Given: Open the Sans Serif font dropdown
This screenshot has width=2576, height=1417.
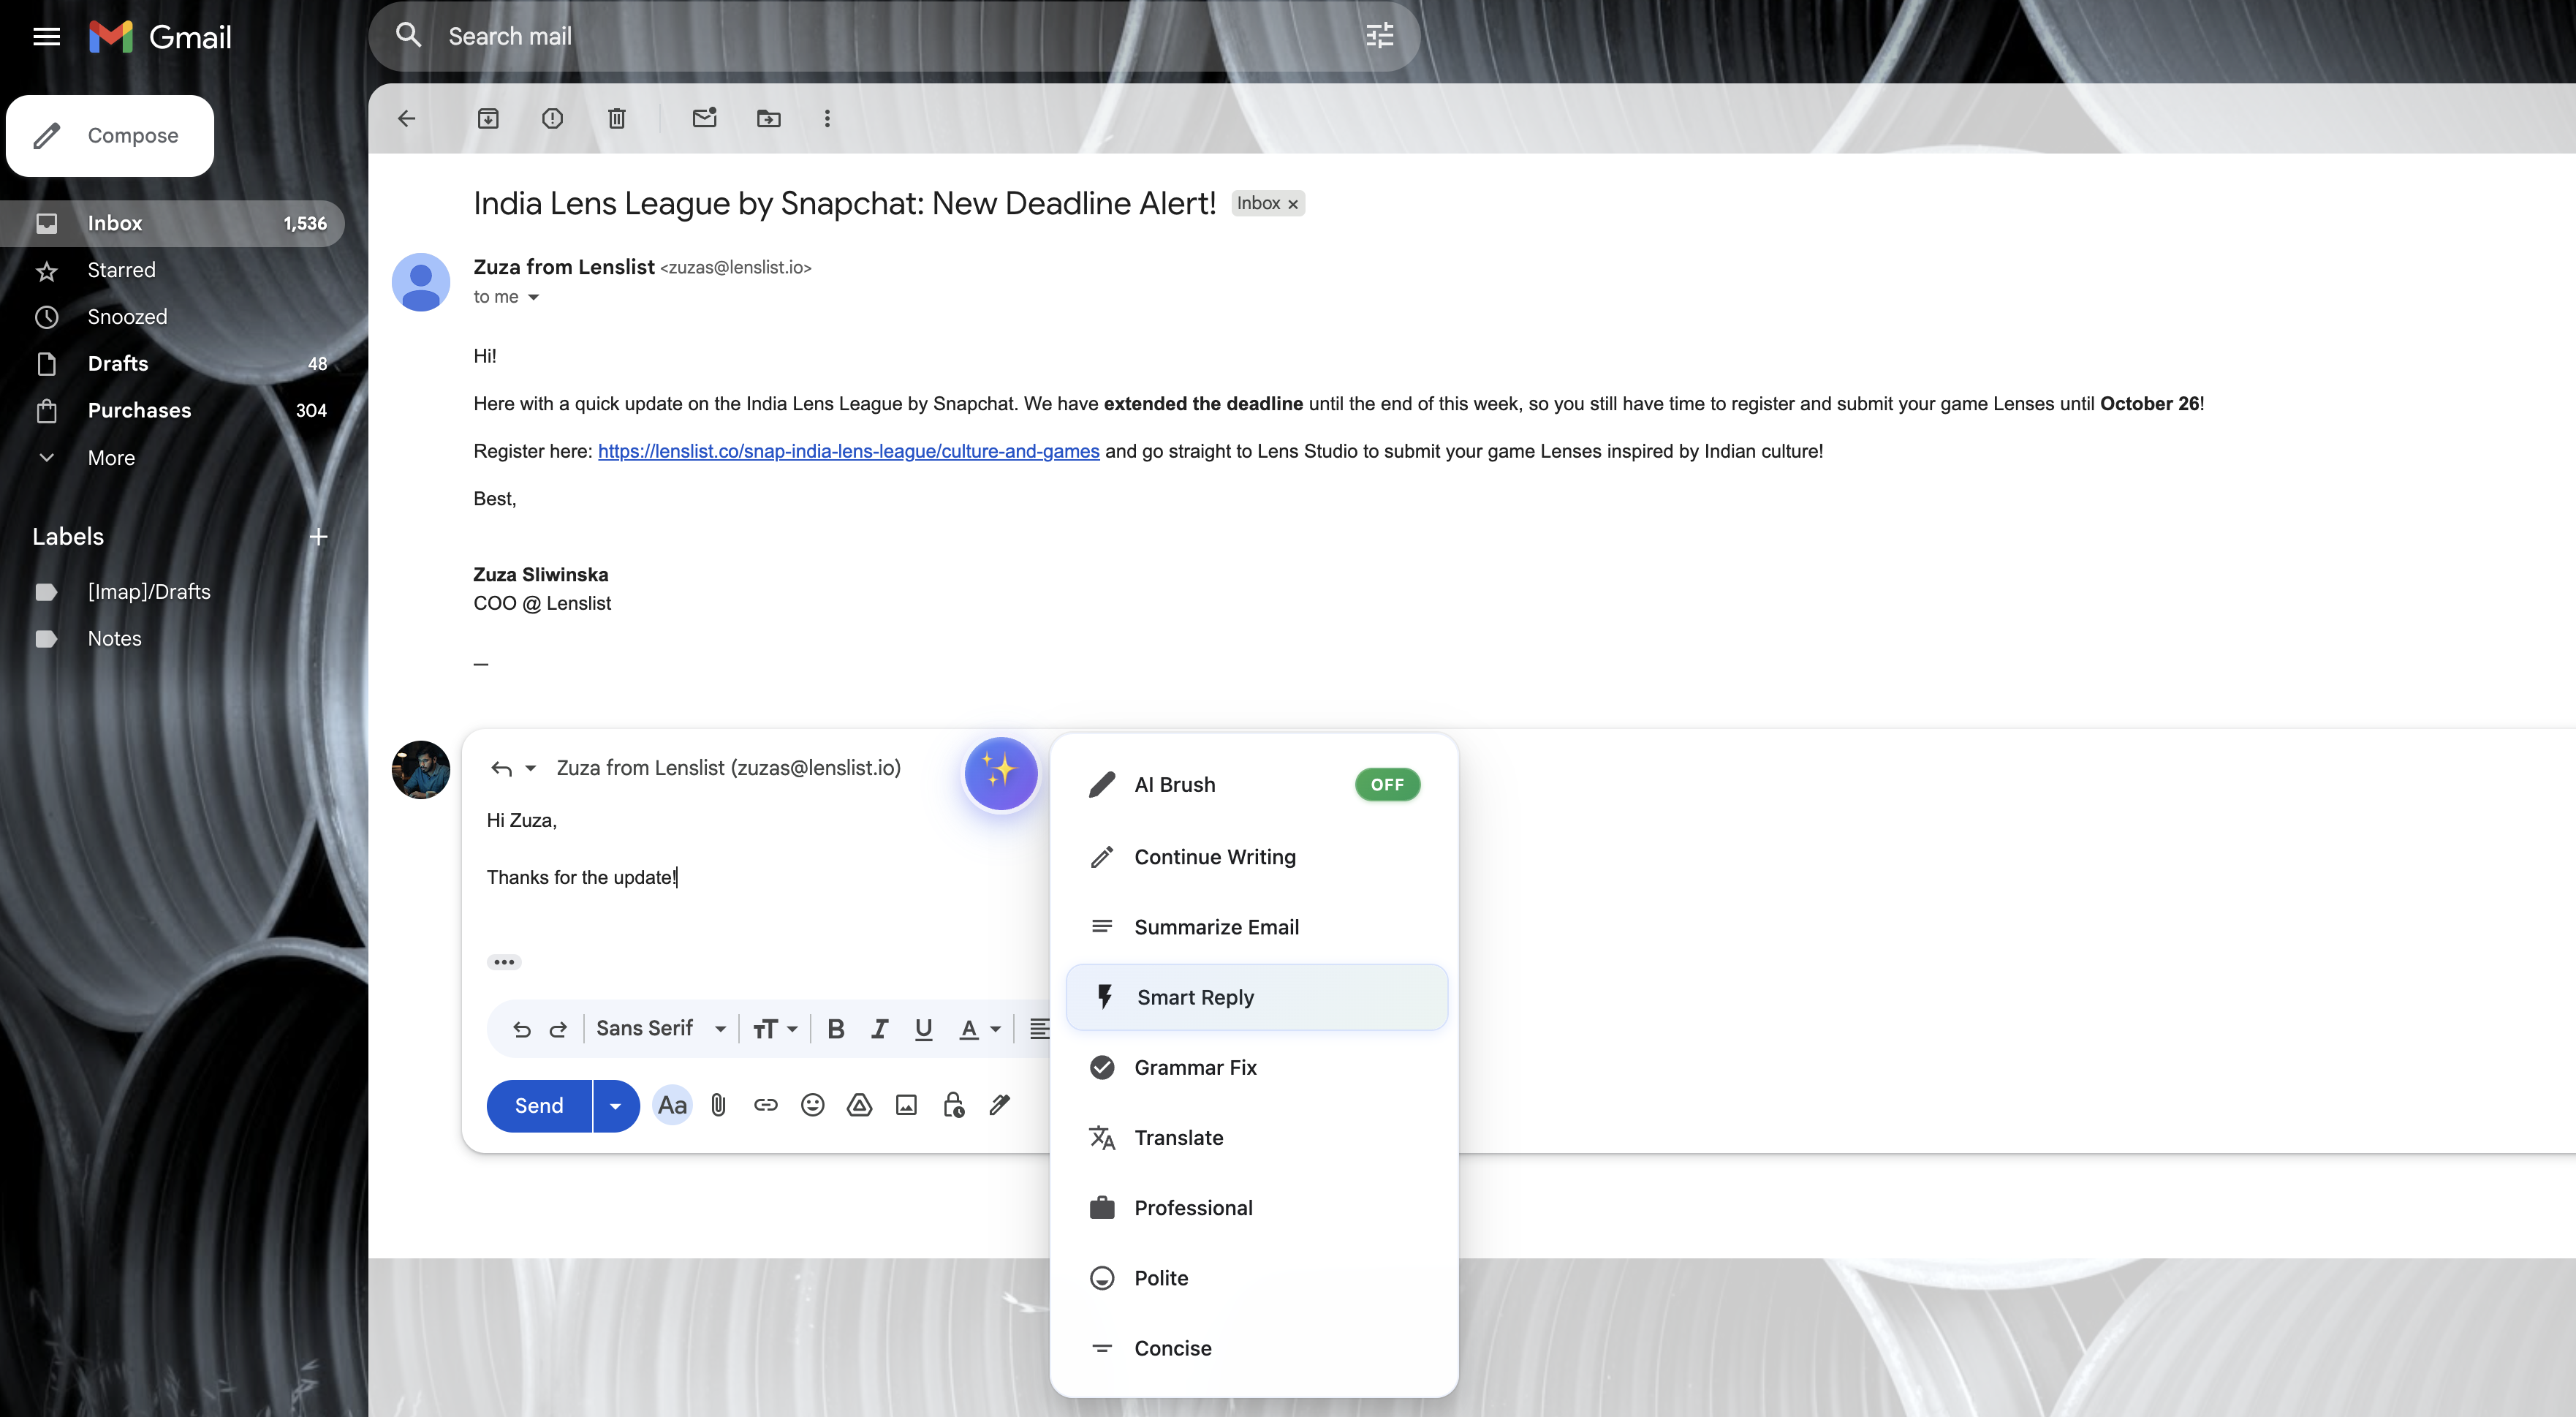Looking at the screenshot, I should click(660, 1029).
